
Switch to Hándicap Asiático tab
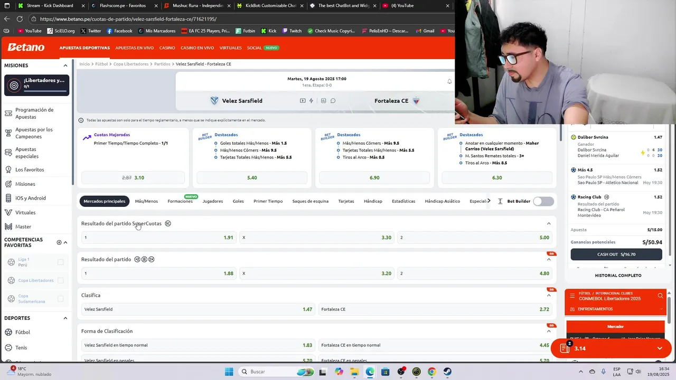click(x=443, y=201)
